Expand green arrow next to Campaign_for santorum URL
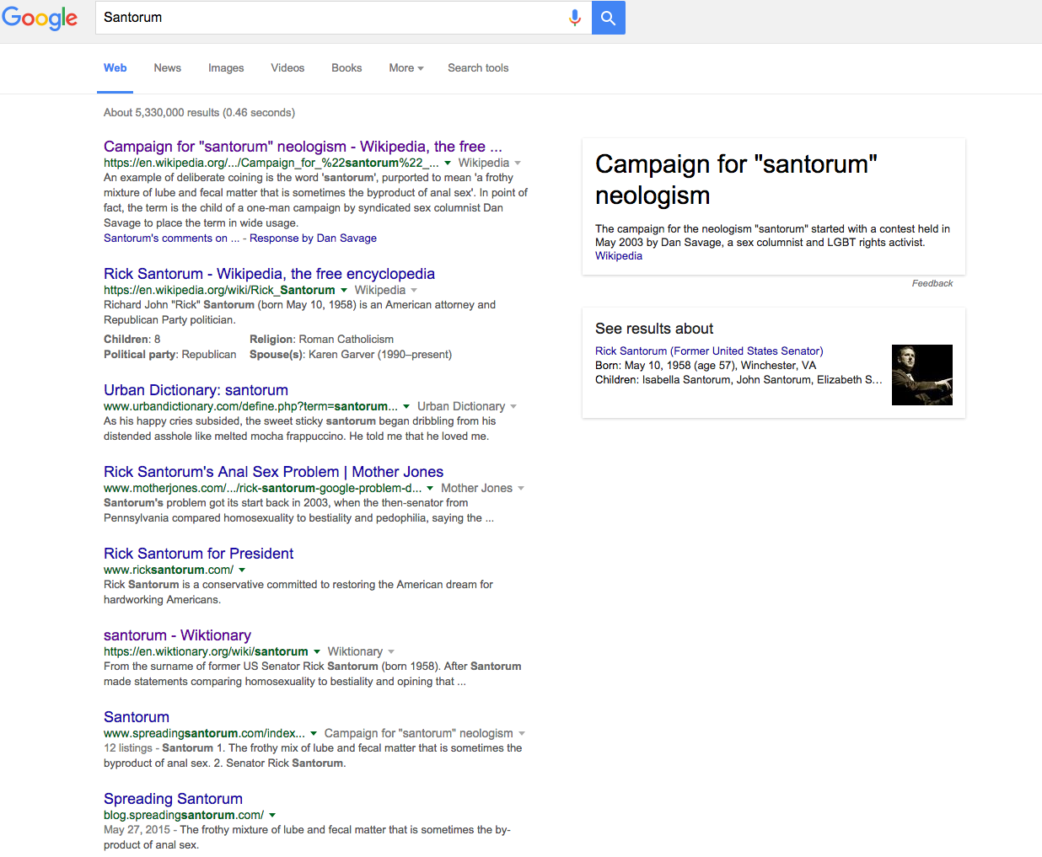The width and height of the screenshot is (1042, 857). pyautogui.click(x=448, y=163)
